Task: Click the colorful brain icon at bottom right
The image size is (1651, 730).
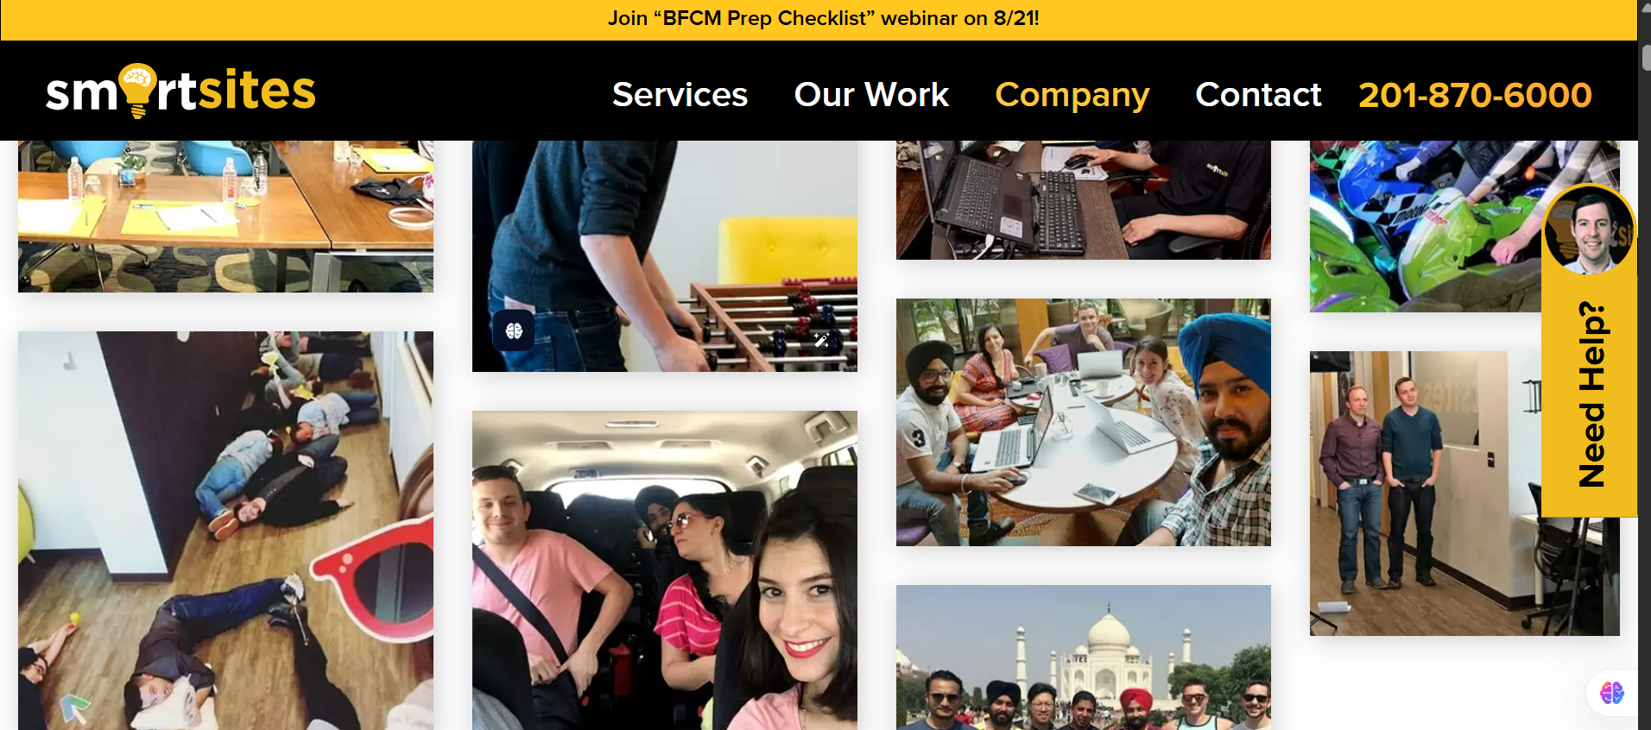Action: pos(1611,692)
